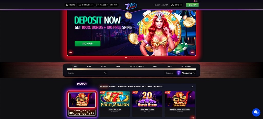Screen dimensions: 263x119
Task: Expand the Bonuses dropdown menu
Action: click(x=86, y=5)
